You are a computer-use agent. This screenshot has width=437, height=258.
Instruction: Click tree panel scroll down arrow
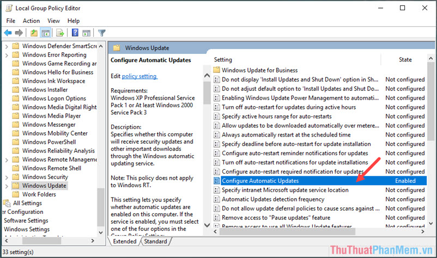[101, 232]
